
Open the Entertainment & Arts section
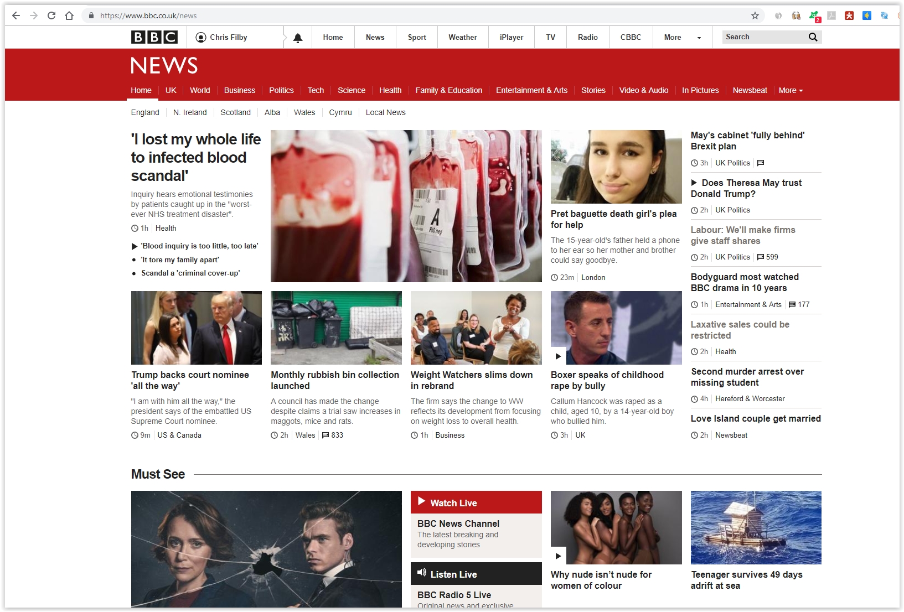(x=531, y=90)
